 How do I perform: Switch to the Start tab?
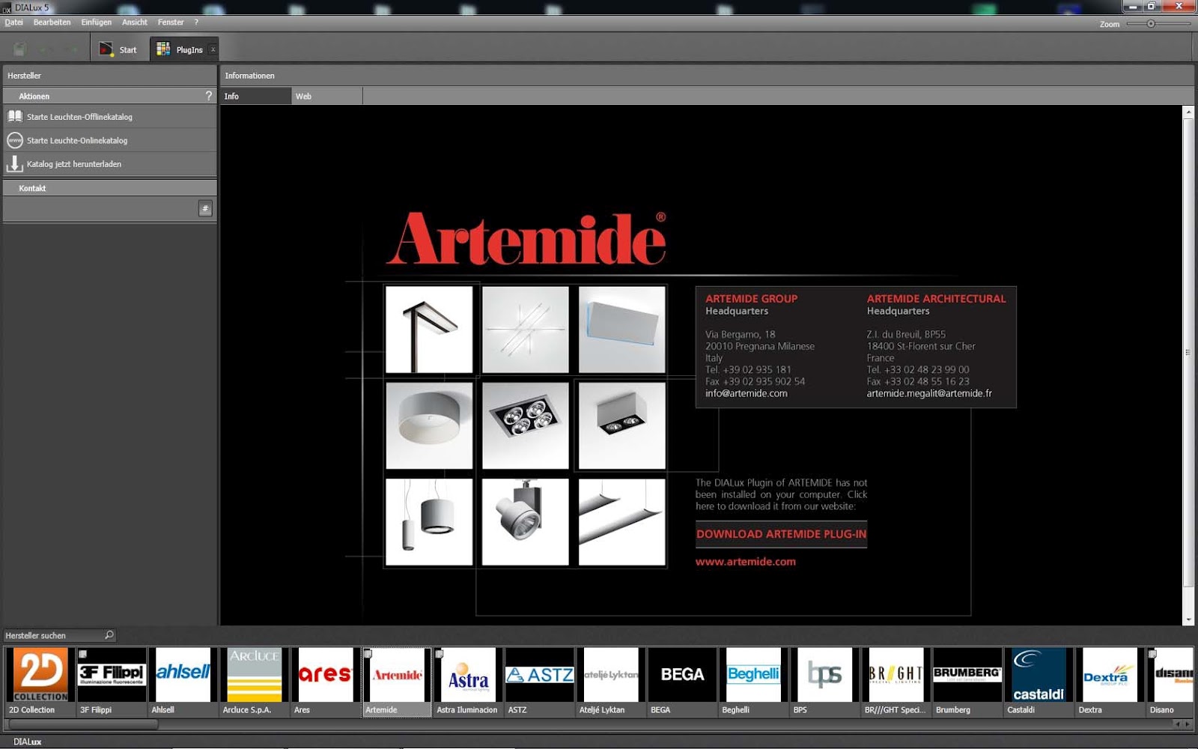pyautogui.click(x=120, y=49)
